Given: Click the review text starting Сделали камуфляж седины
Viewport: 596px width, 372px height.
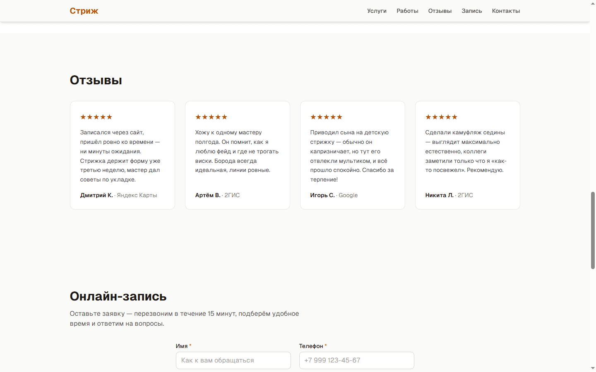Looking at the screenshot, I should click(x=467, y=151).
